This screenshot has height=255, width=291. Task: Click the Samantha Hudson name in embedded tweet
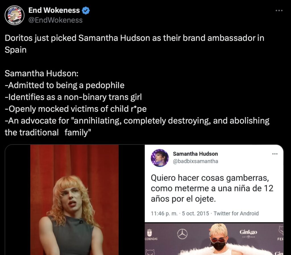coord(195,154)
